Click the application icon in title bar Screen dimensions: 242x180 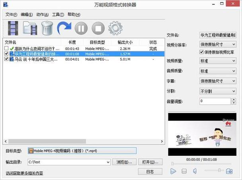(x=6, y=4)
